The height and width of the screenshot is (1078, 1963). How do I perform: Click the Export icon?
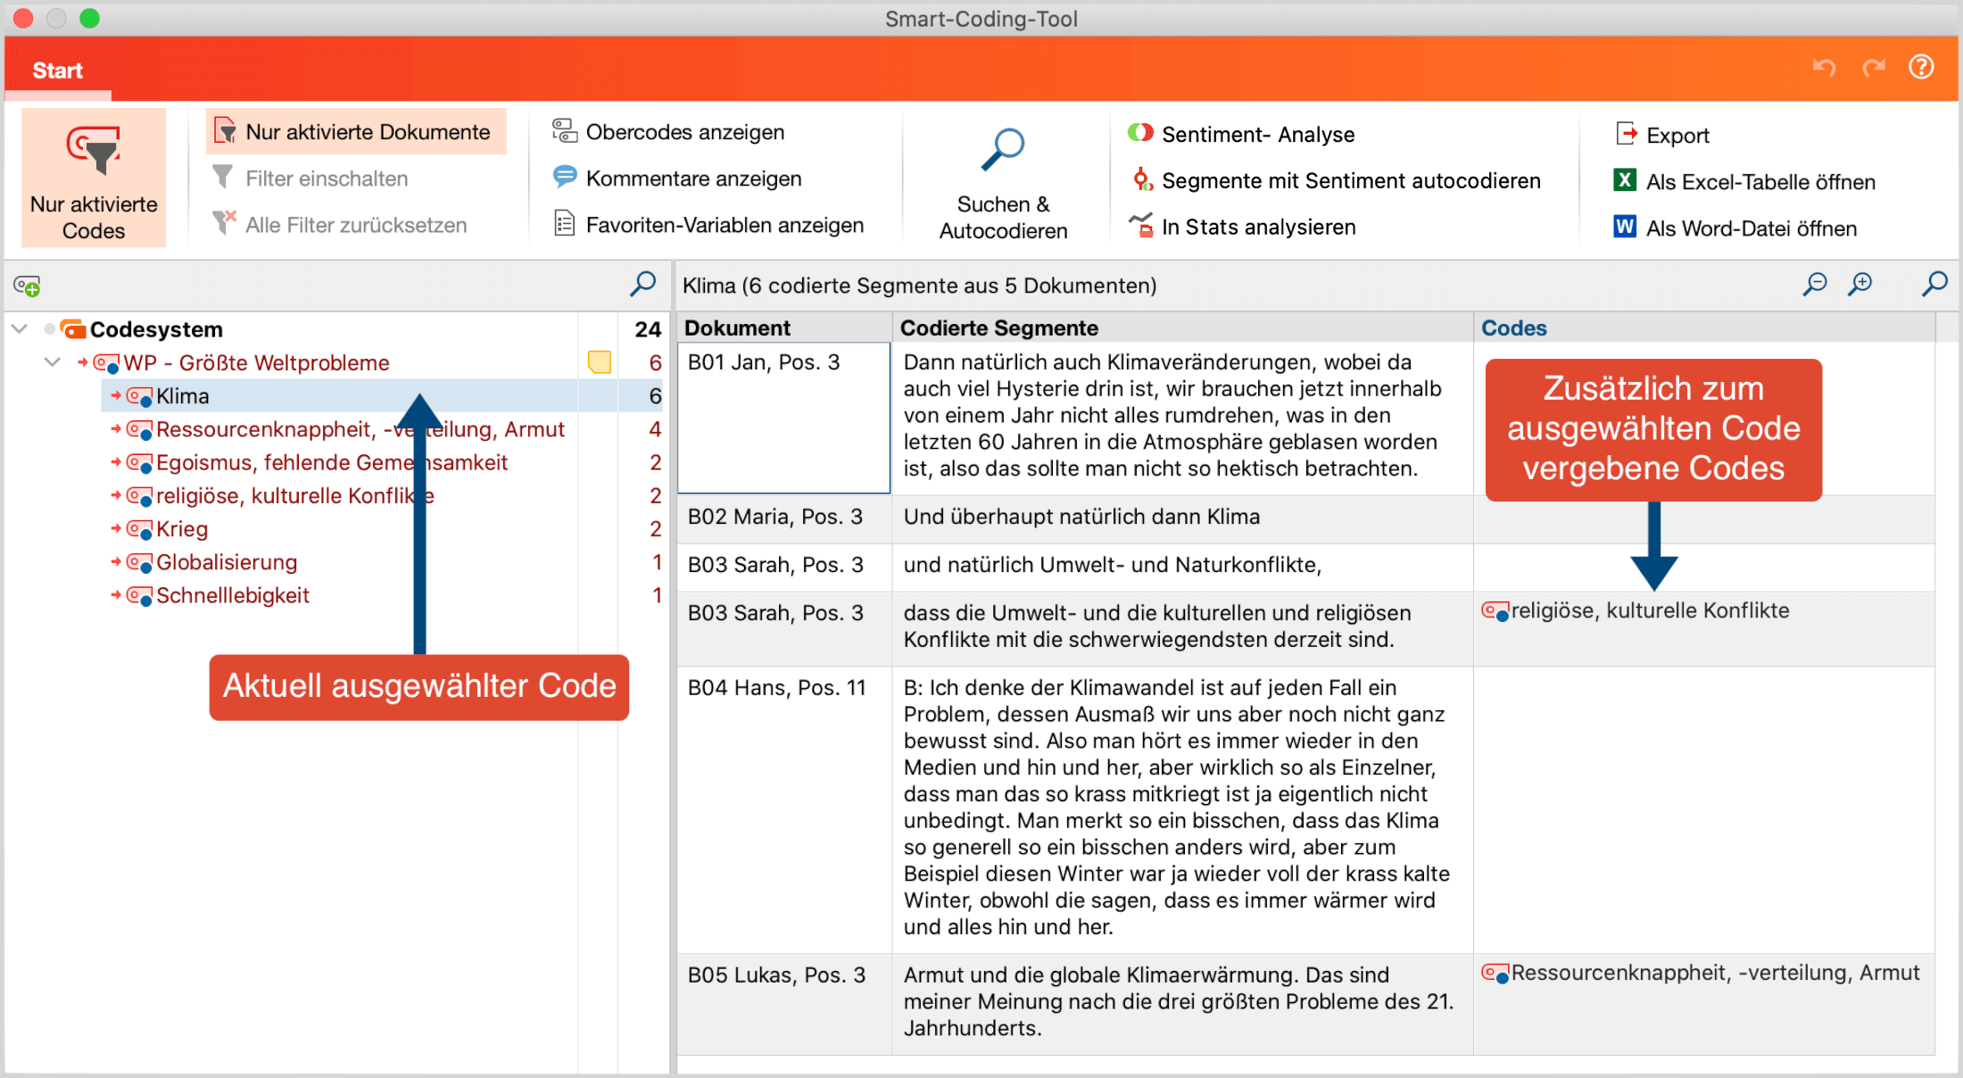[x=1627, y=134]
